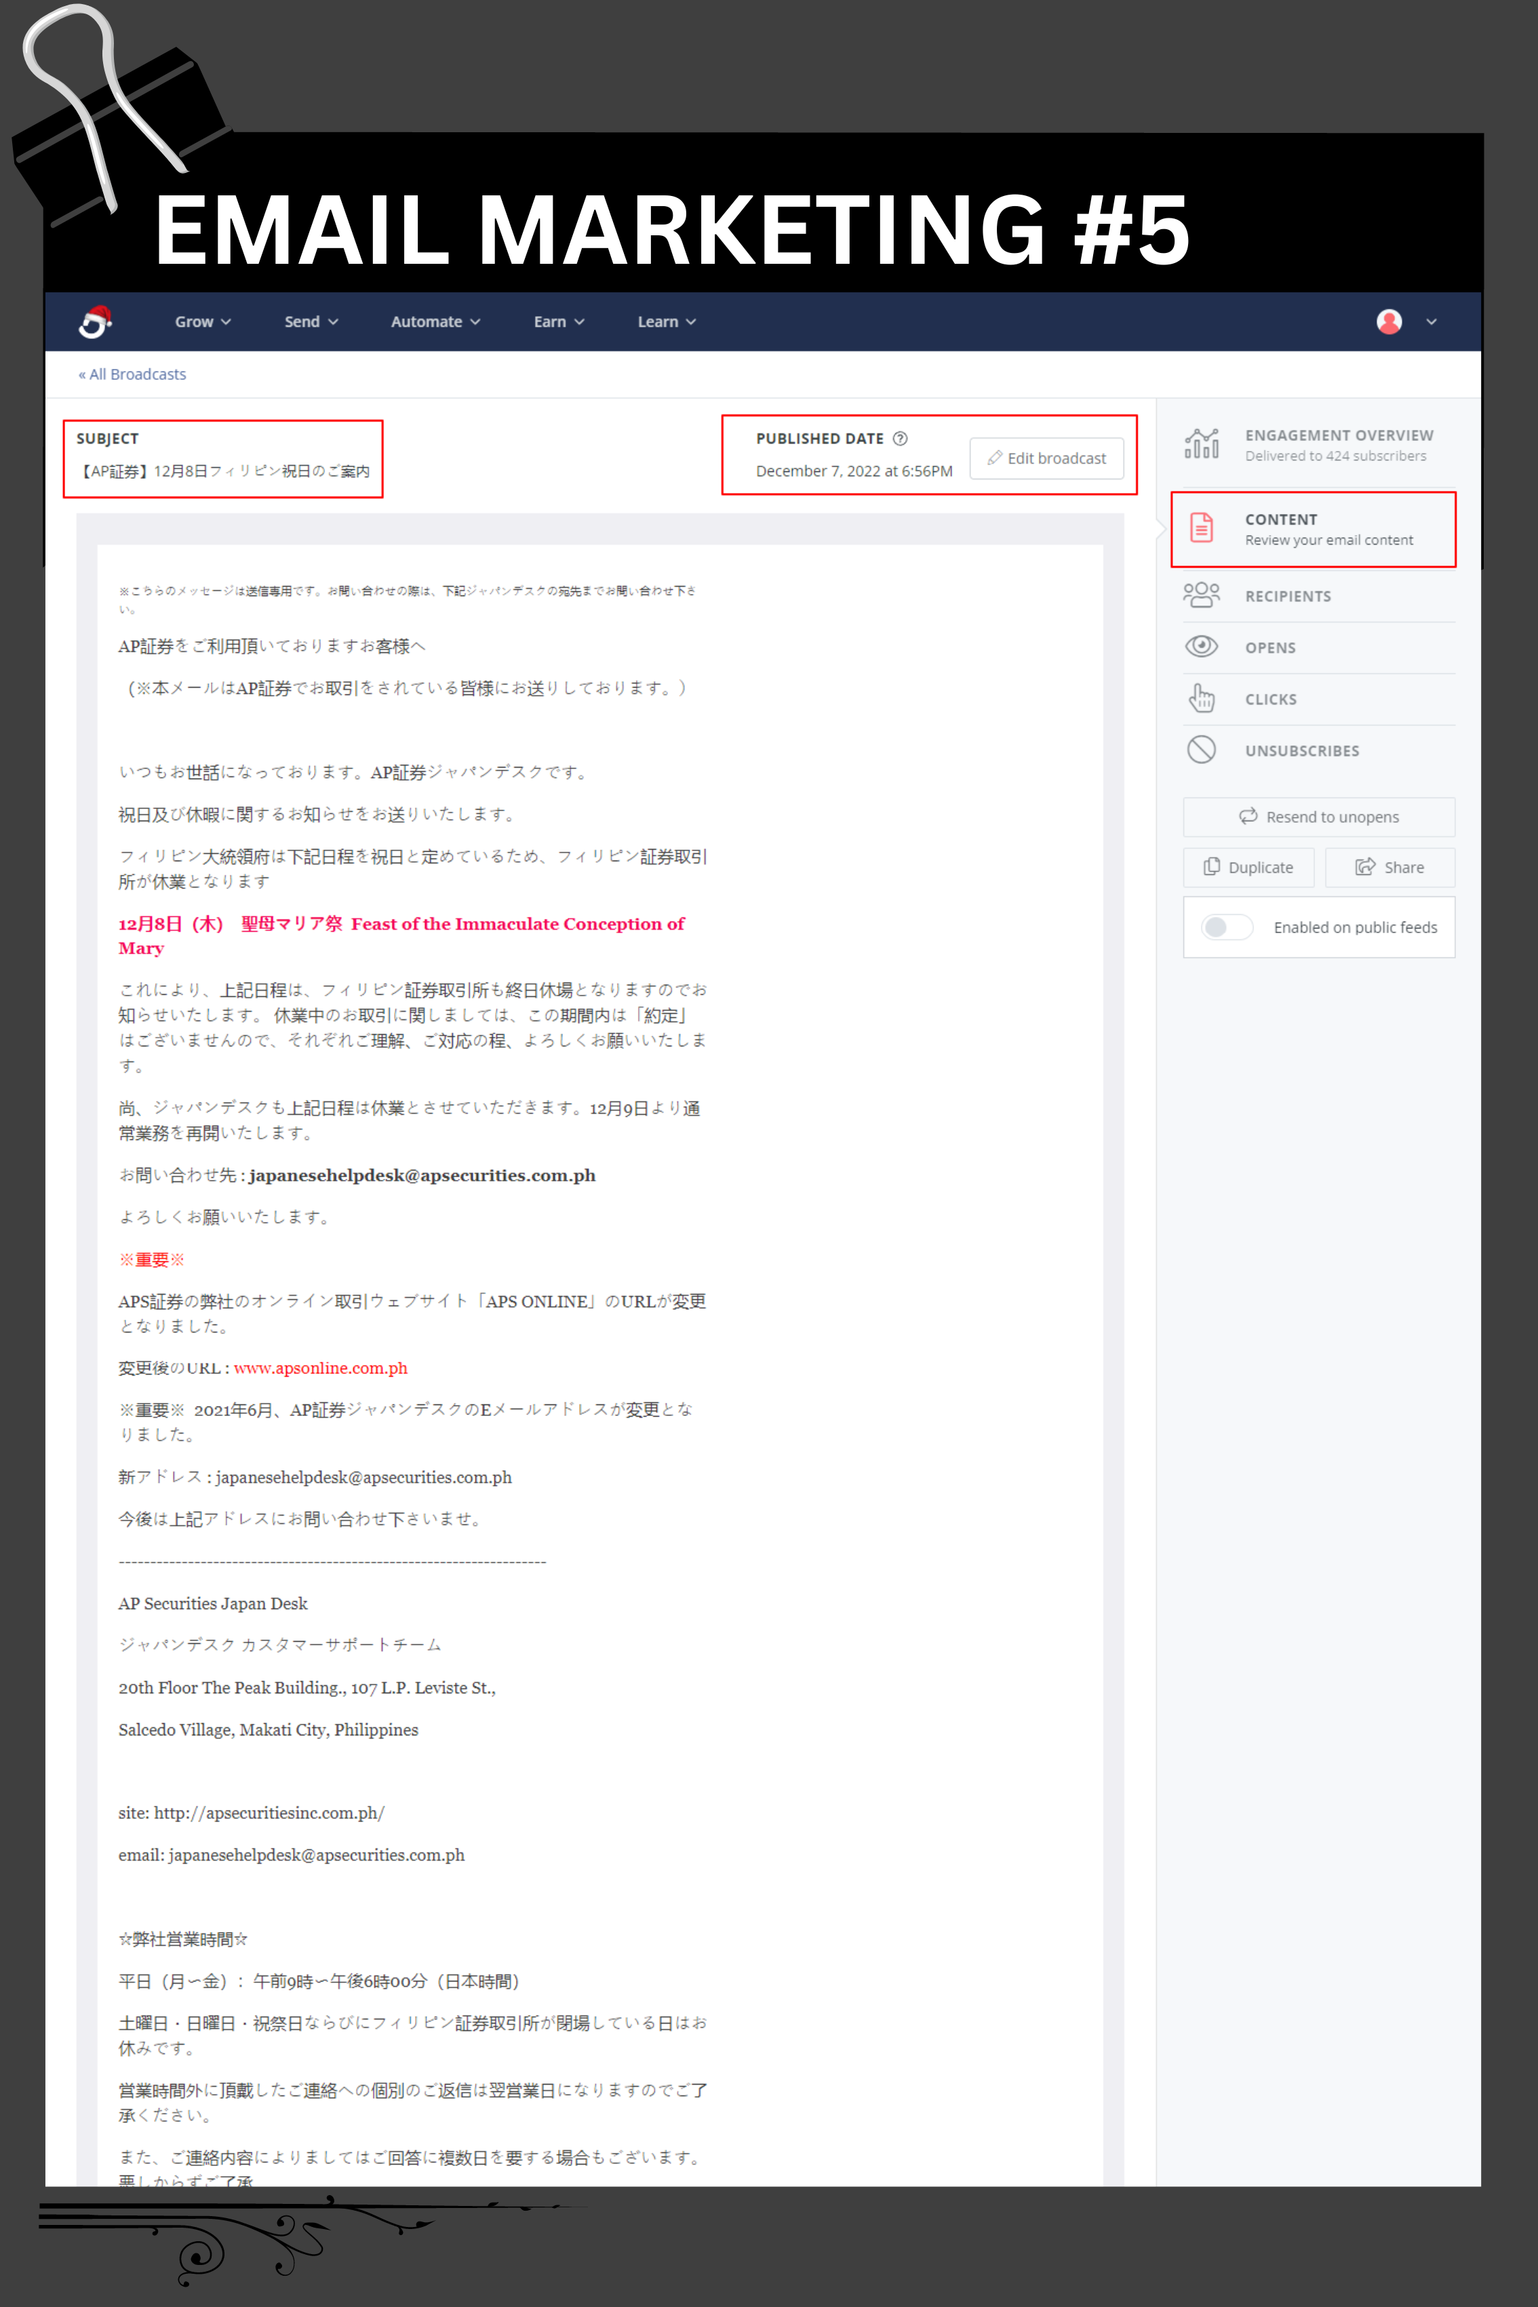The width and height of the screenshot is (1538, 2307).
Task: Open the published date help tooltip icon
Action: pyautogui.click(x=901, y=439)
